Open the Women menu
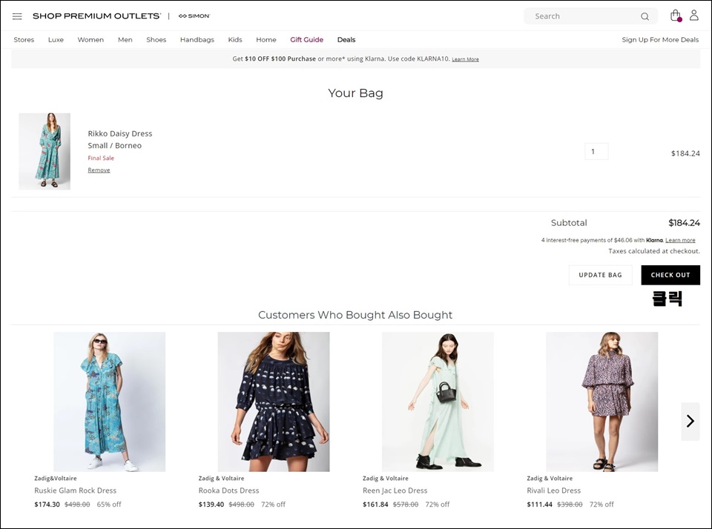The image size is (712, 529). pos(90,40)
